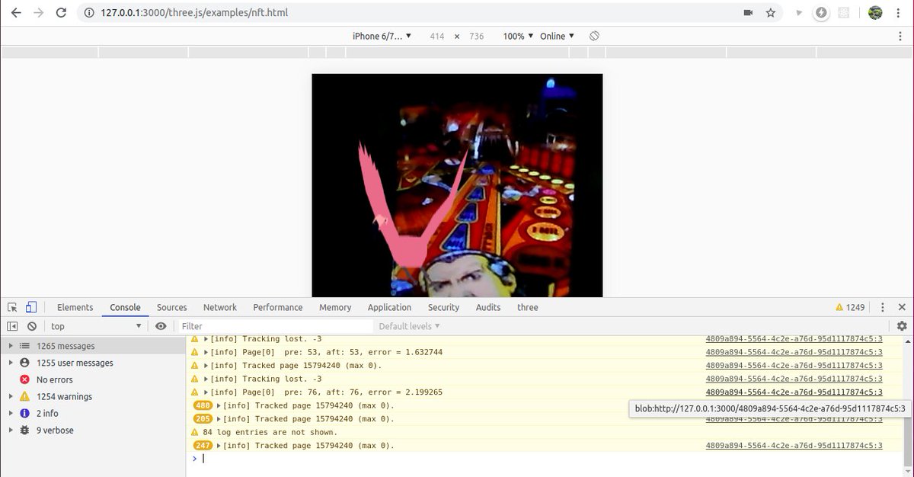Open DevTools settings gear
Image resolution: width=914 pixels, height=477 pixels.
[x=900, y=325]
